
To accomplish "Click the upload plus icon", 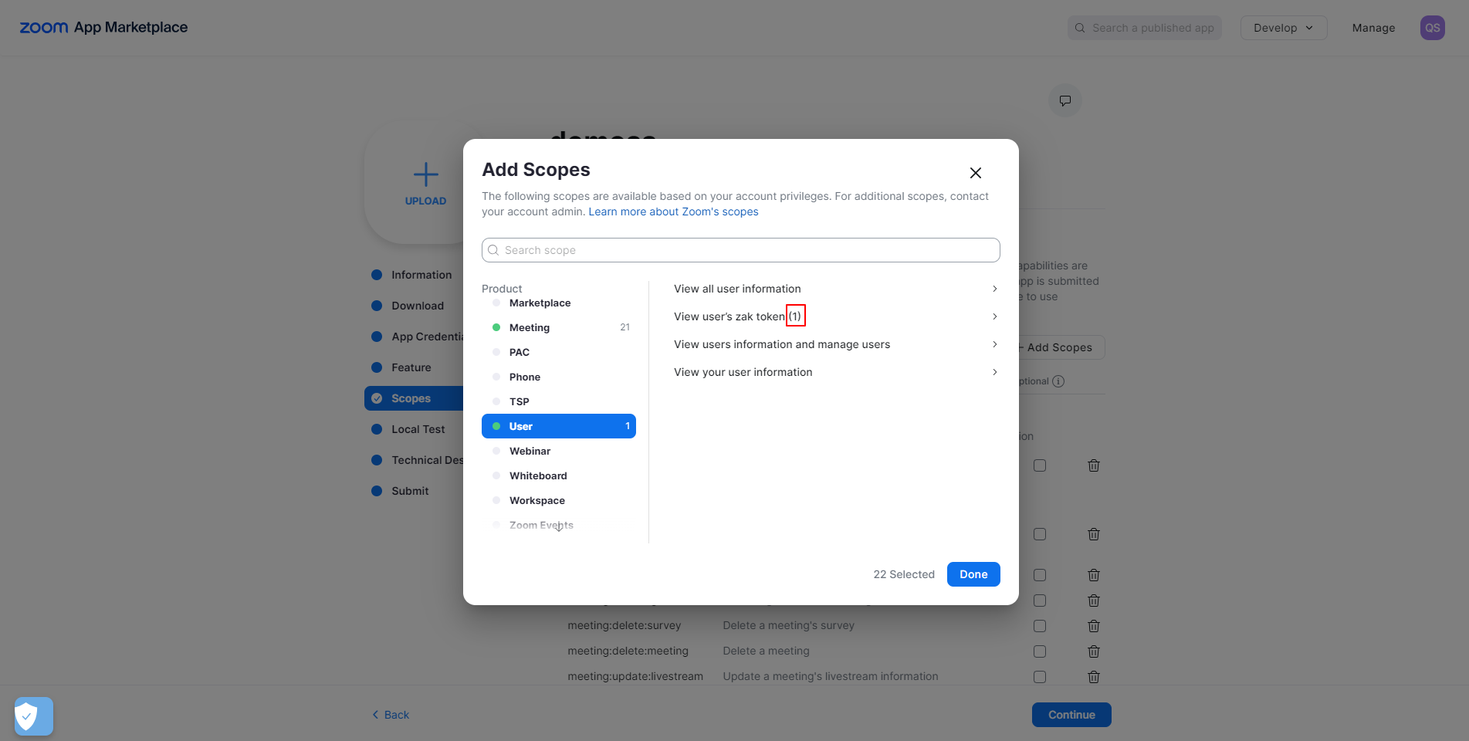I will (x=425, y=174).
